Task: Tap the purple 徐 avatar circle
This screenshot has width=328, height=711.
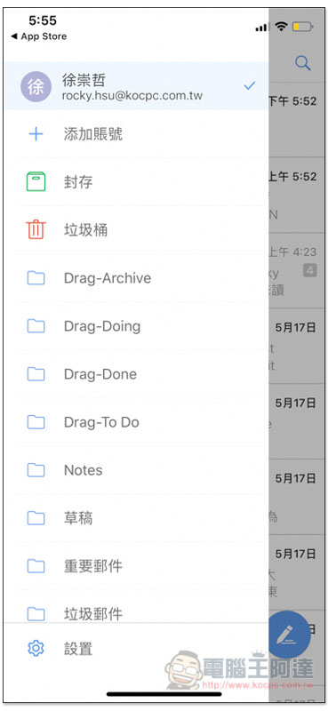Action: 36,86
